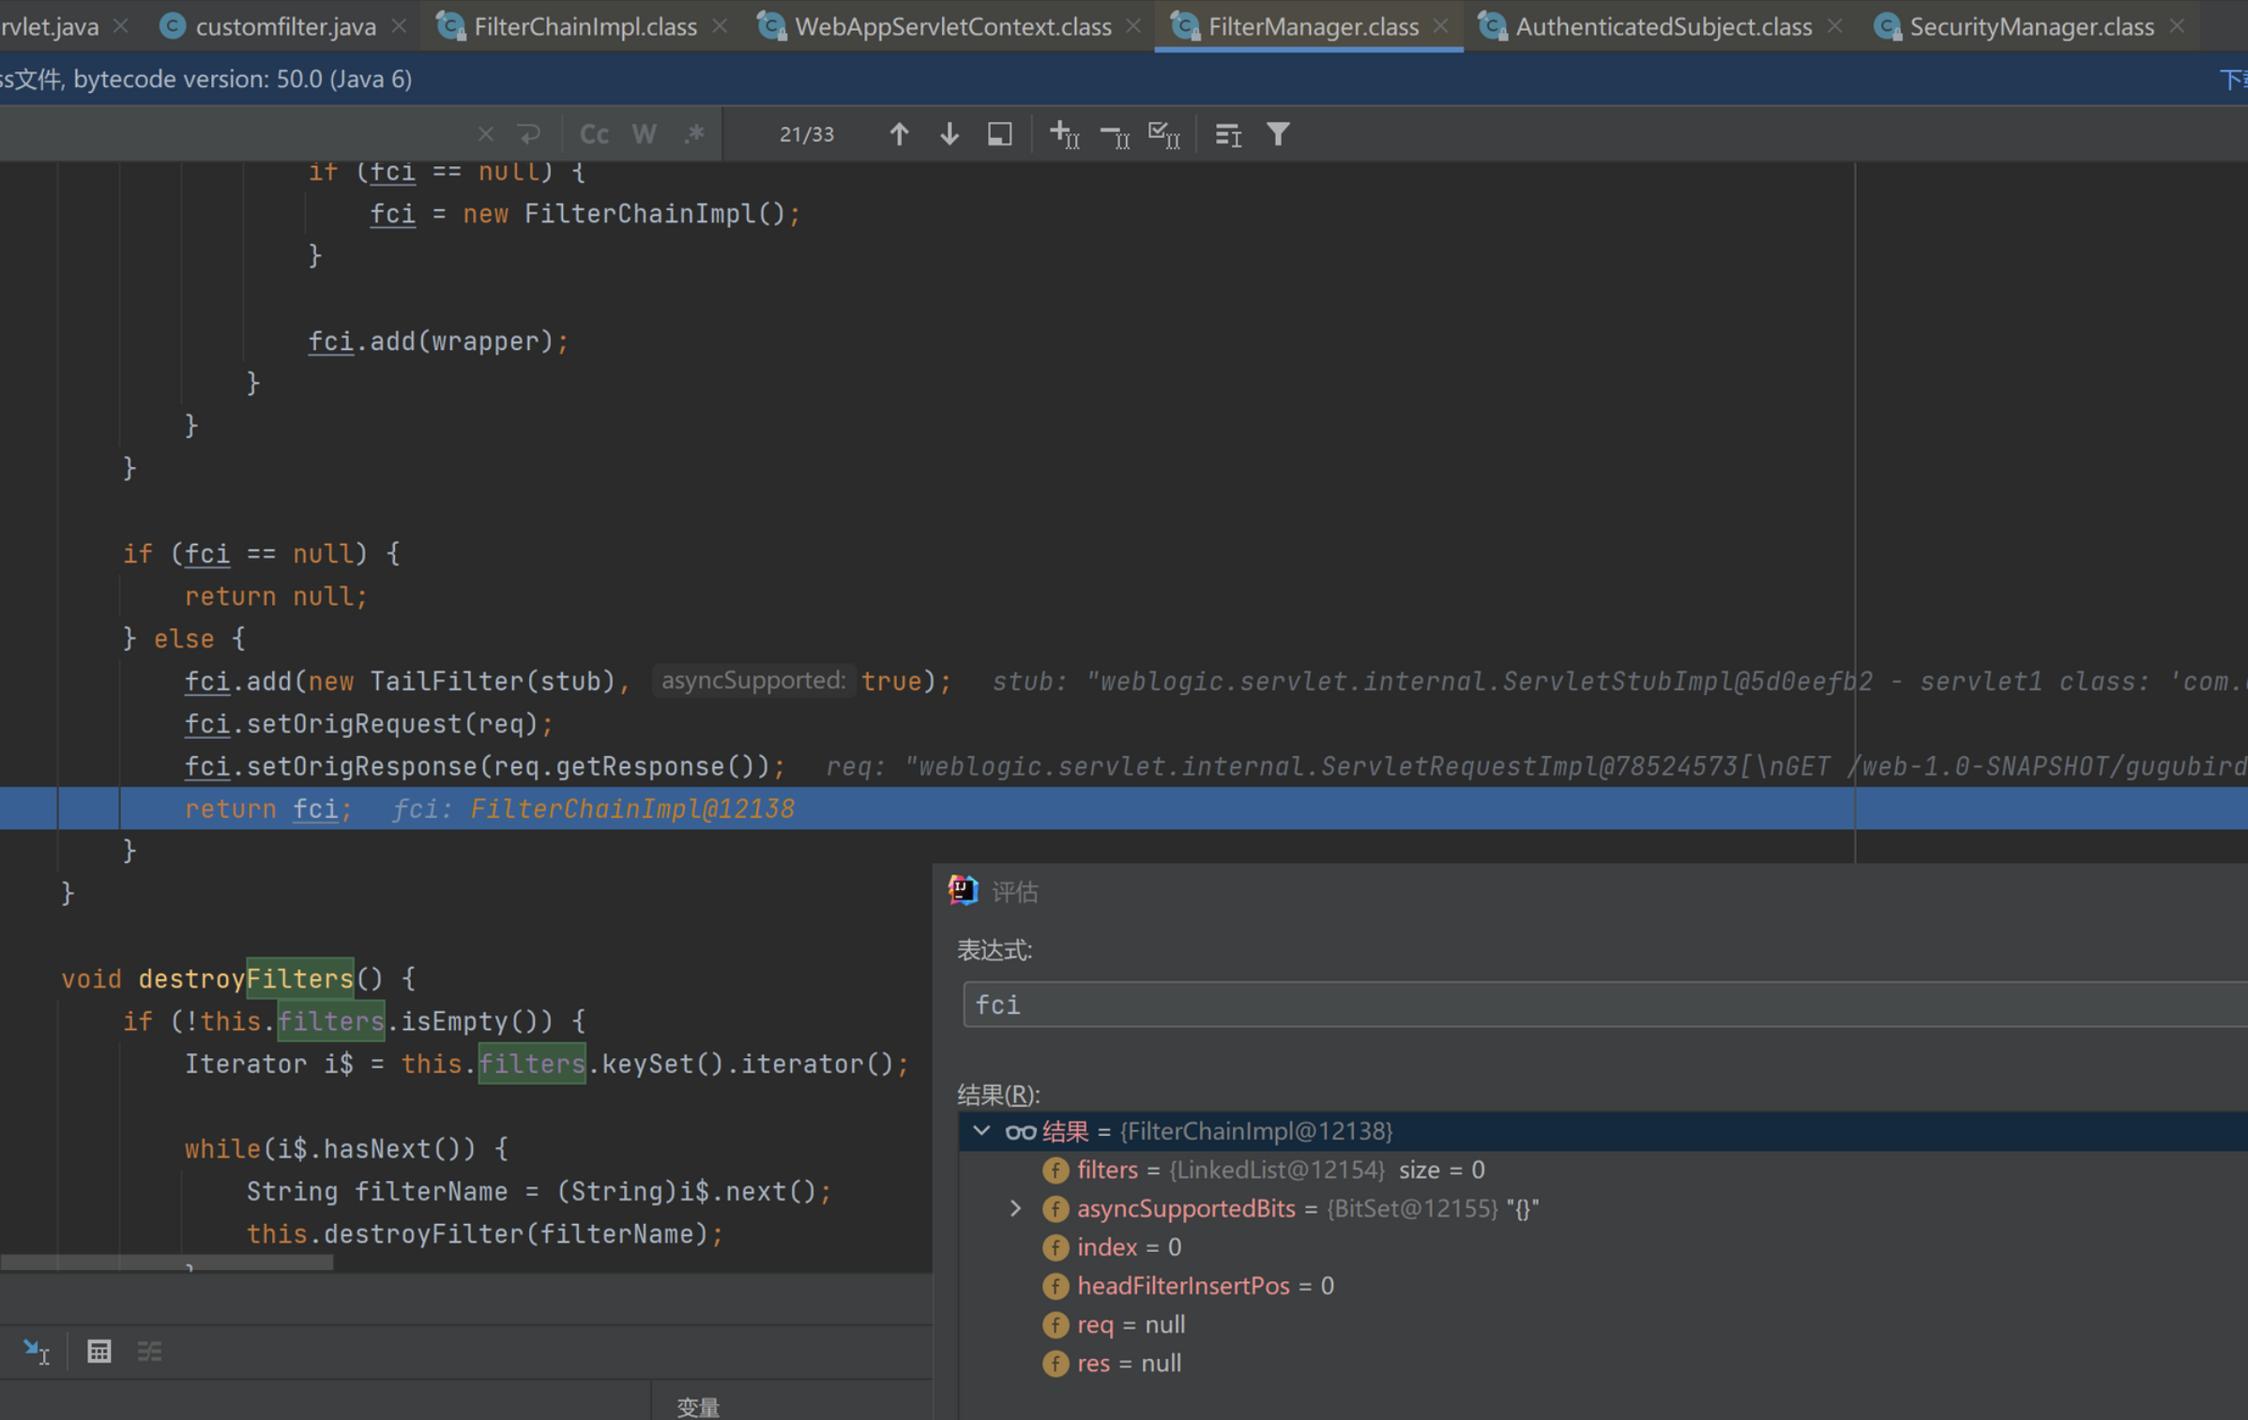Viewport: 2248px width, 1420px height.
Task: Close the customfilter.java tab
Action: [400, 26]
